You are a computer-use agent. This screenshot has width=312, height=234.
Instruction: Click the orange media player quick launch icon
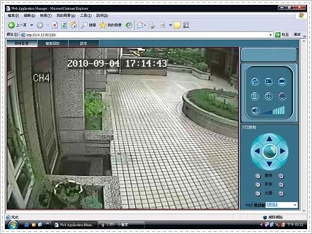(33, 225)
